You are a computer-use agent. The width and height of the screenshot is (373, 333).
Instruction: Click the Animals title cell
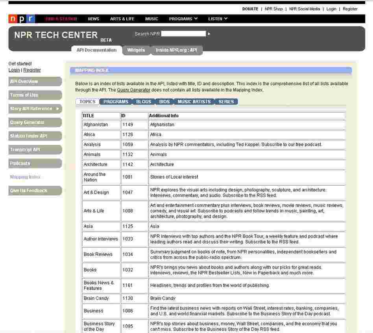(x=101, y=155)
